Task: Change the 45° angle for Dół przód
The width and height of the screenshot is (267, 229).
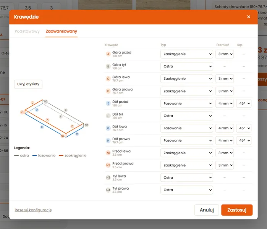Action: (x=244, y=103)
